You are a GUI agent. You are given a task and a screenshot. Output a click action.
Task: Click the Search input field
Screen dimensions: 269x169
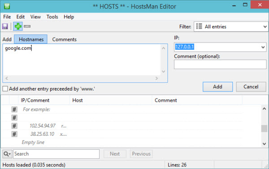point(56,154)
